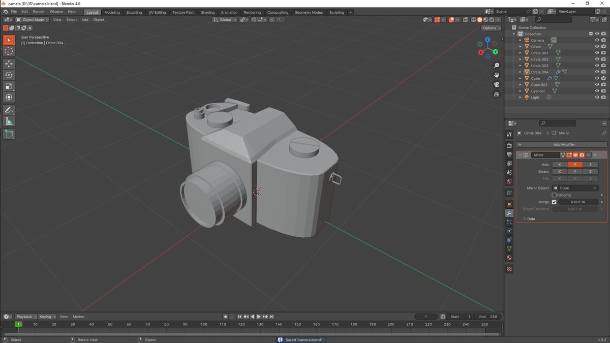Image resolution: width=610 pixels, height=343 pixels.
Task: Open the Render properties tab
Action: click(x=509, y=146)
